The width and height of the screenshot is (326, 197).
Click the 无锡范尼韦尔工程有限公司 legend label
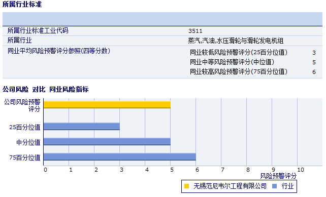pyautogui.click(x=230, y=186)
